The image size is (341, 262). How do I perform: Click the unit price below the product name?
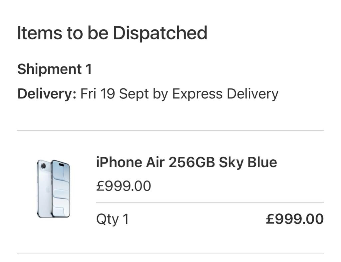[124, 186]
